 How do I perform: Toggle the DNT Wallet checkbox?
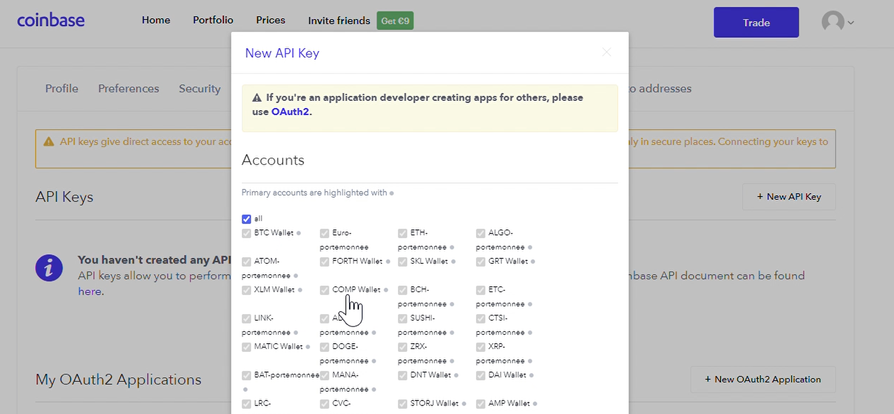402,375
